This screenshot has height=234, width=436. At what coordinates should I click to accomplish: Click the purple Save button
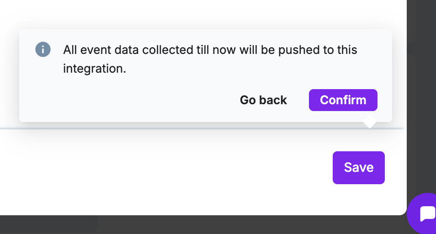click(358, 167)
